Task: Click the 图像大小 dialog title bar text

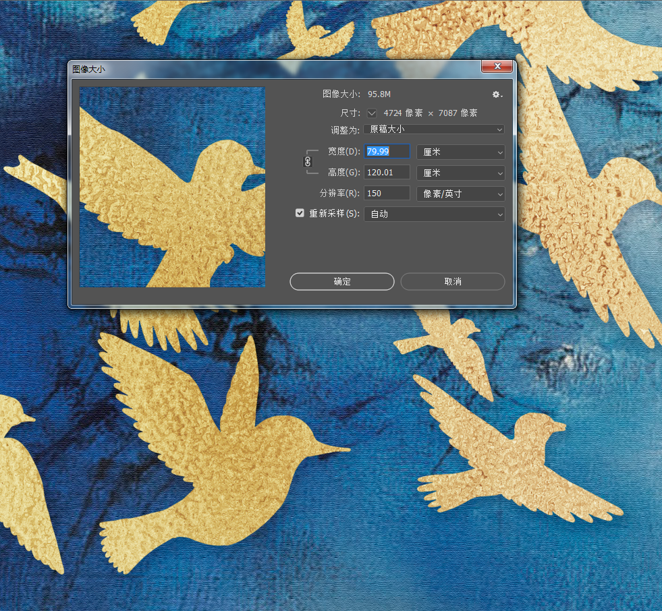Action: (88, 69)
